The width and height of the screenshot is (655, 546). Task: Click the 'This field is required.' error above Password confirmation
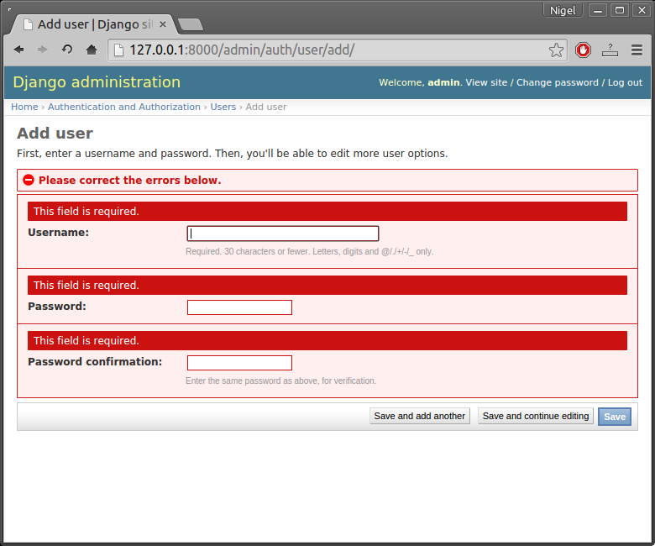pyautogui.click(x=327, y=341)
